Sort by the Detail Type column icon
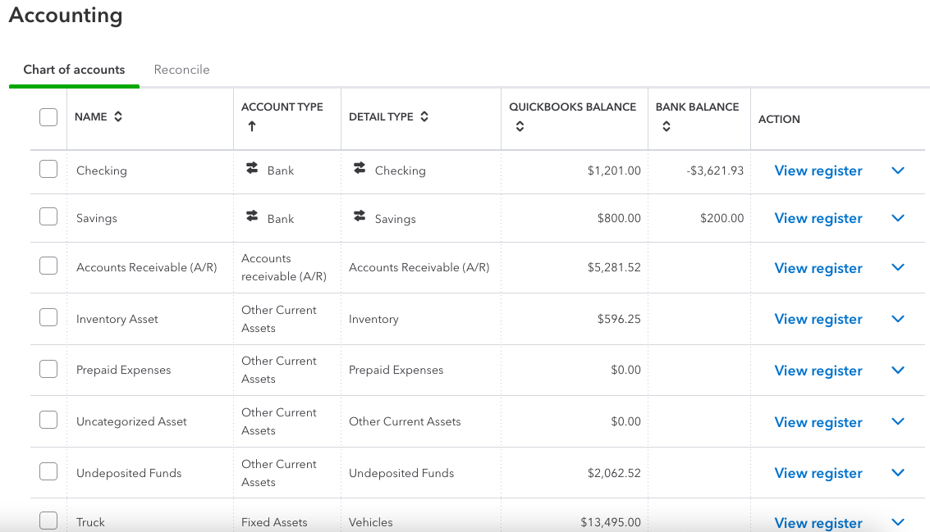Viewport: 930px width, 532px height. [x=424, y=117]
